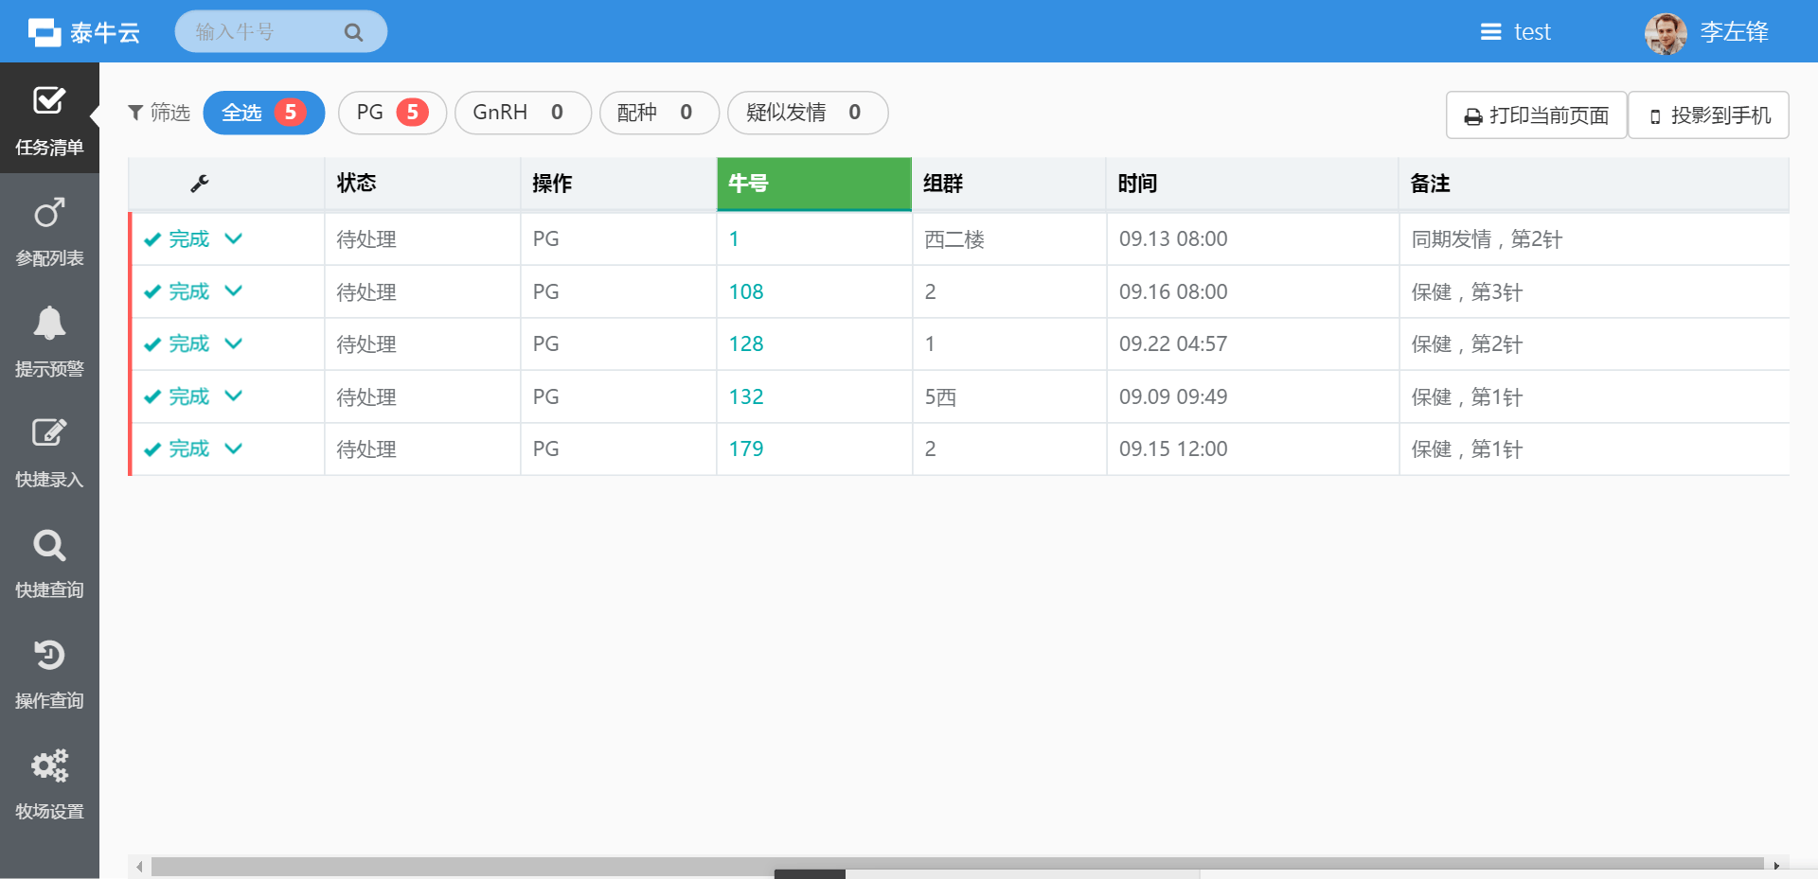
Task: Open the 操作查询 history icon
Action: click(49, 656)
